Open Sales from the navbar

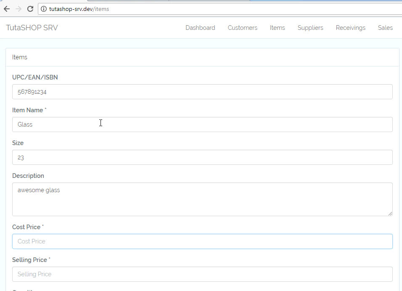pos(385,28)
